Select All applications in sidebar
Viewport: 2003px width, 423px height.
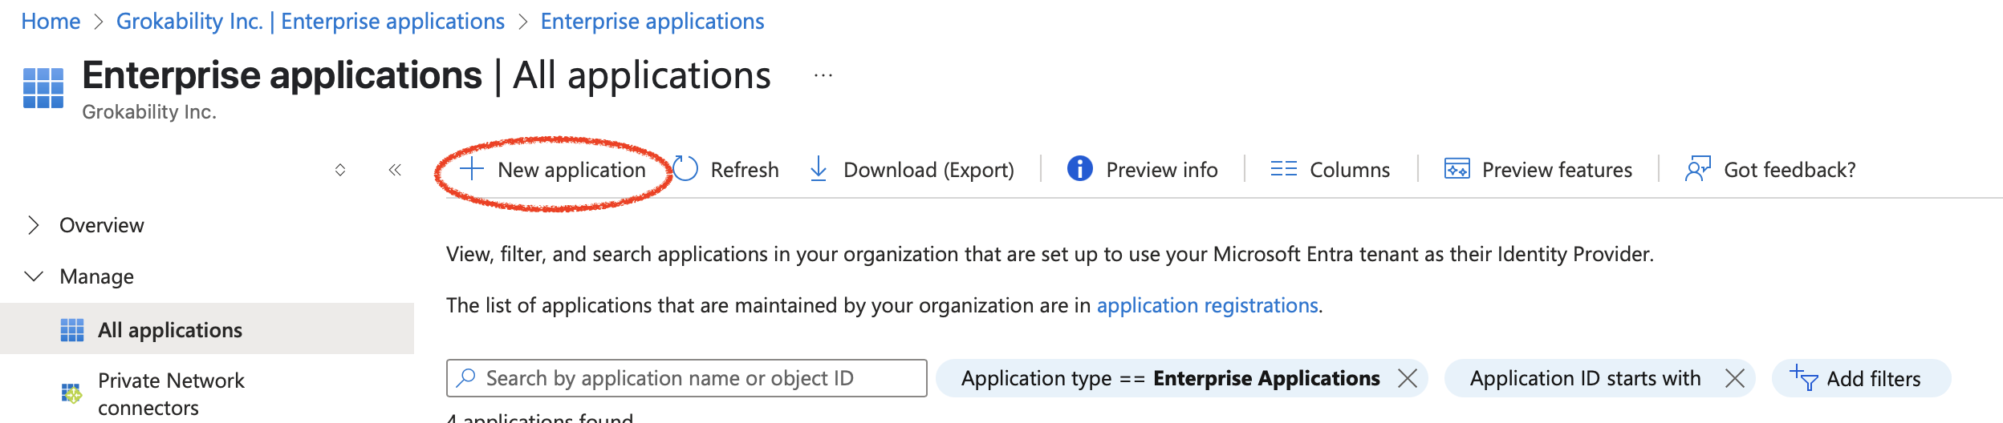[207, 329]
